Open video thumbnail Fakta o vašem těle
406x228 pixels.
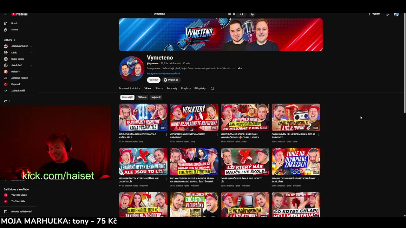(x=143, y=117)
